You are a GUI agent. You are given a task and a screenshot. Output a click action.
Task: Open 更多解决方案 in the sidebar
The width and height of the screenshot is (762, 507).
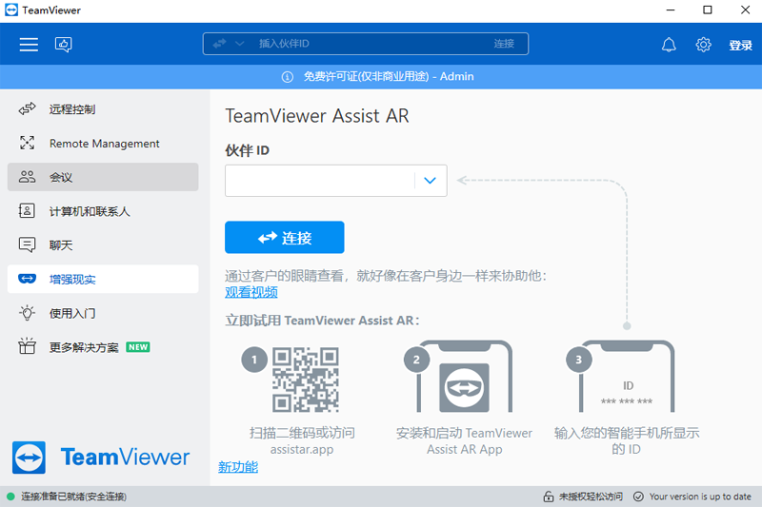click(103, 347)
